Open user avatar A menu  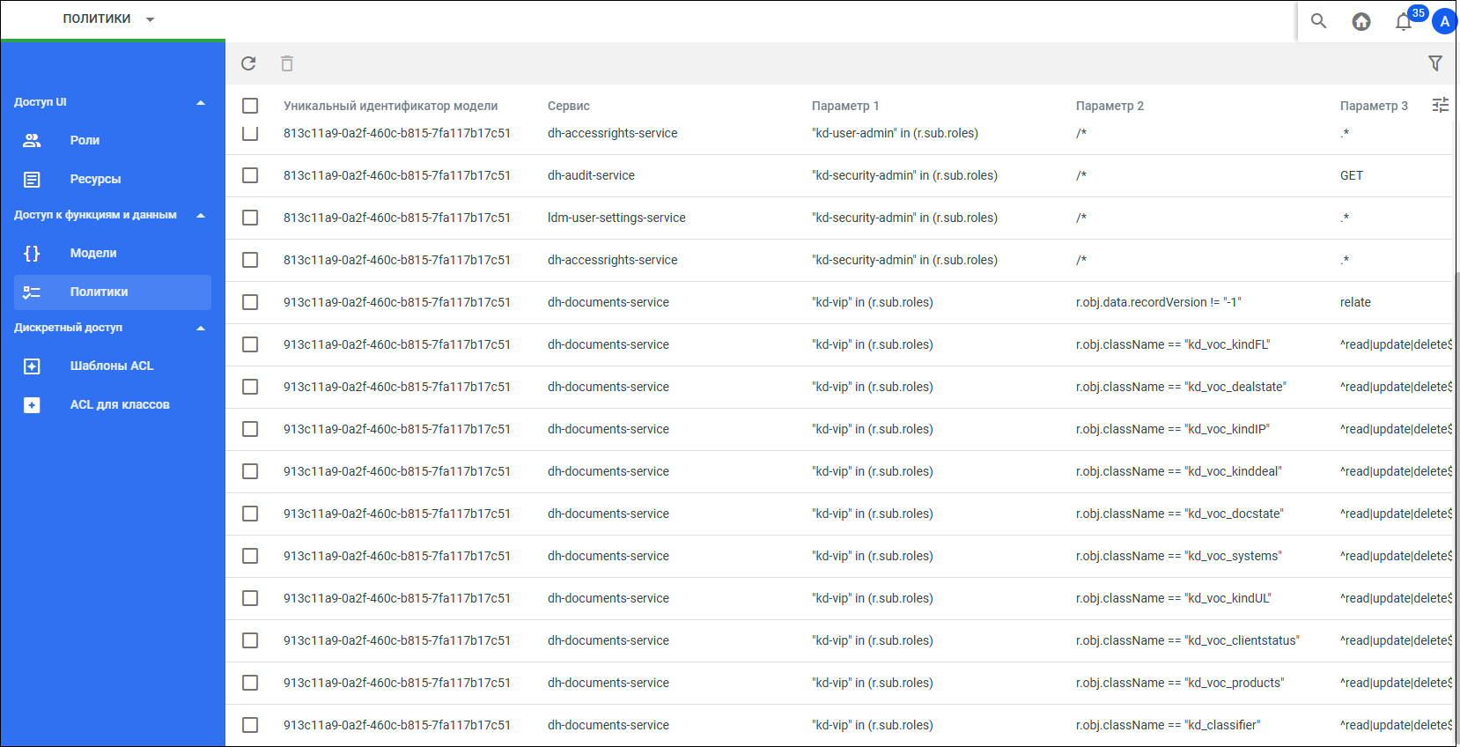[x=1444, y=21]
